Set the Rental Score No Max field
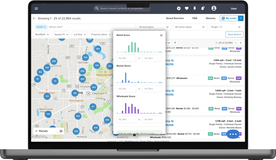This screenshot has width=276, height=160. 152,89
